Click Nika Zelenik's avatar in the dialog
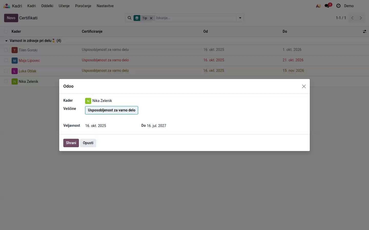The image size is (369, 230). click(x=88, y=101)
